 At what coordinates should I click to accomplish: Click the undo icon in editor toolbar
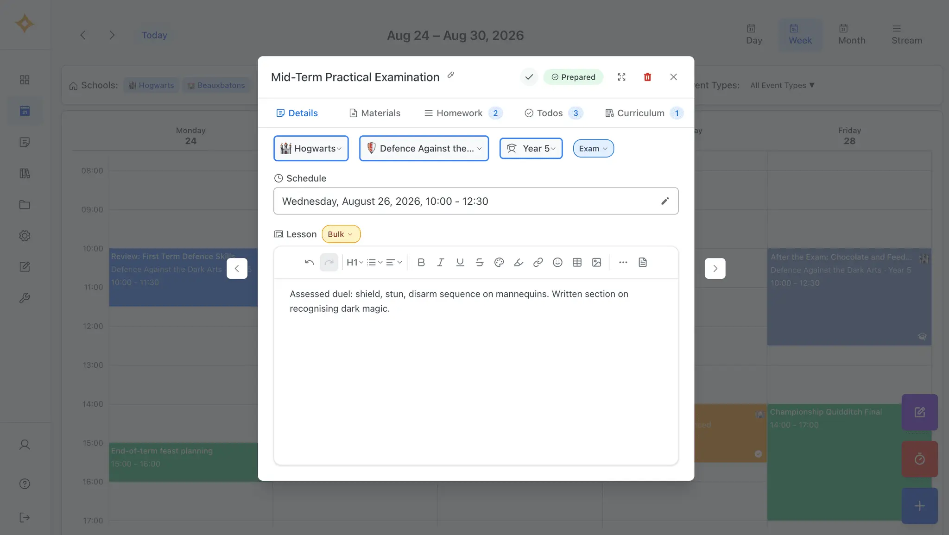click(309, 263)
